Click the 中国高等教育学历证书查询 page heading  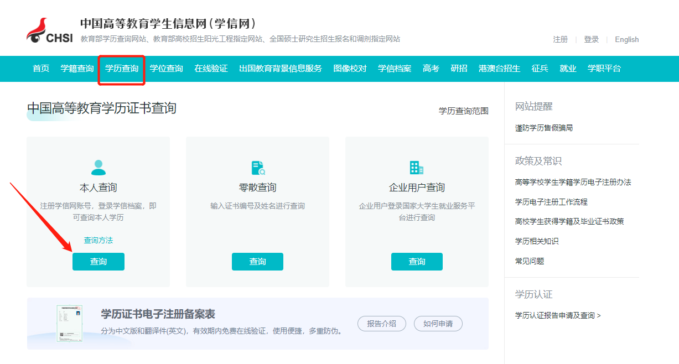tap(102, 108)
